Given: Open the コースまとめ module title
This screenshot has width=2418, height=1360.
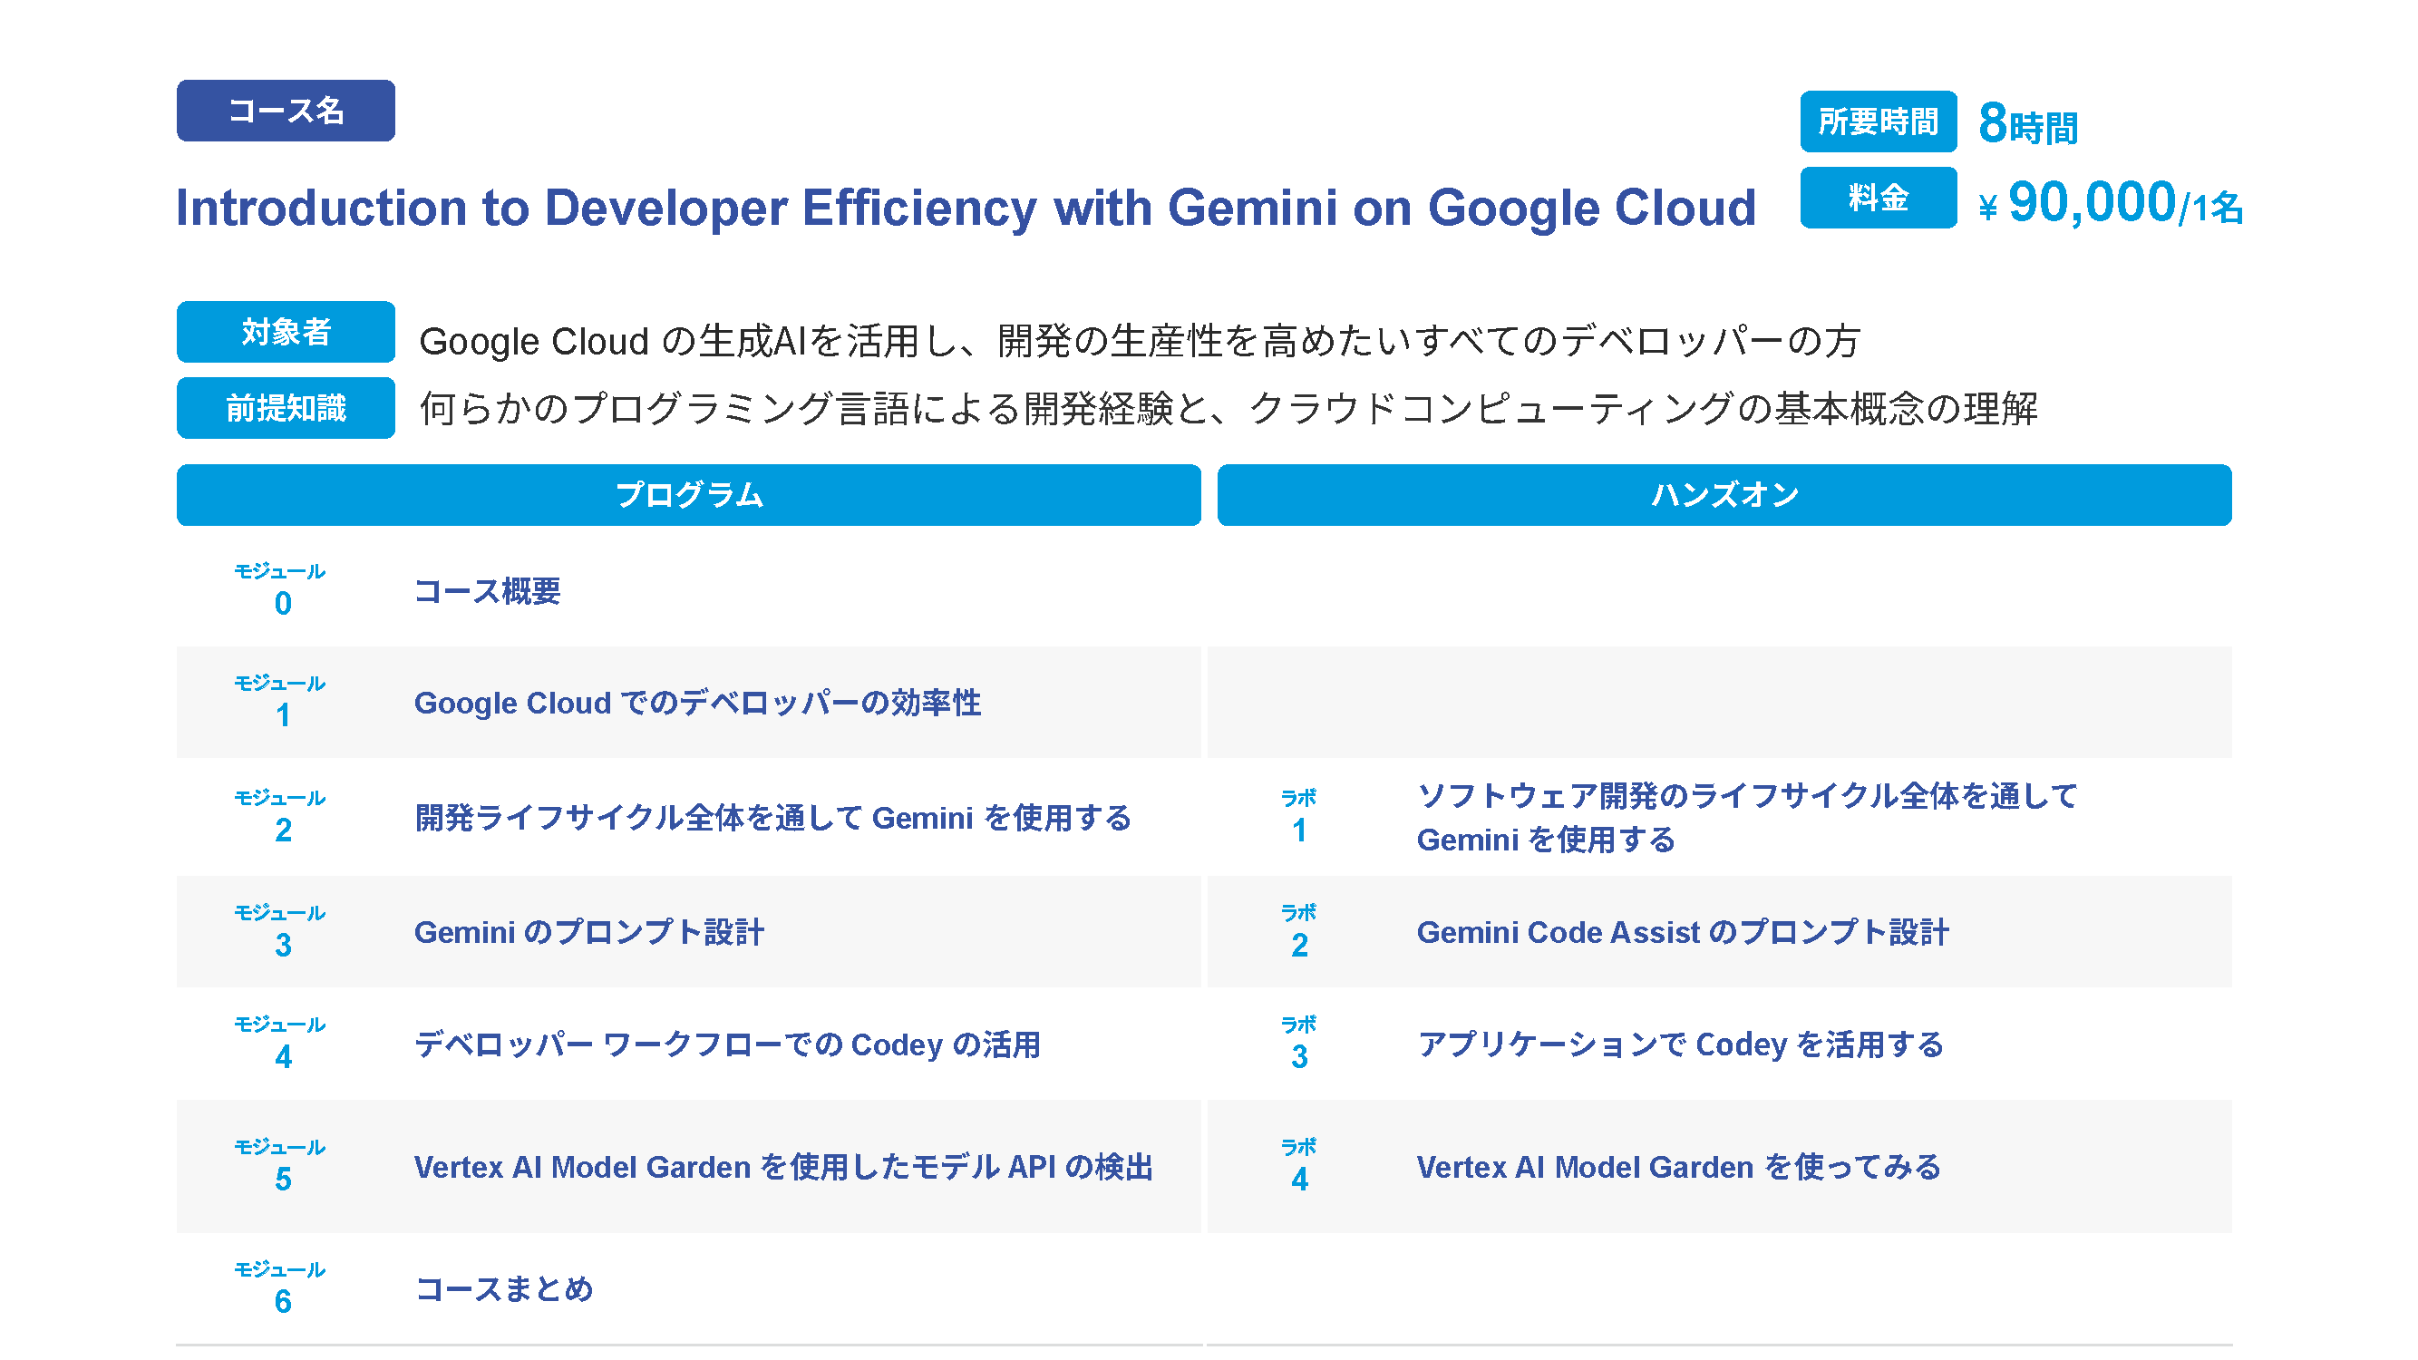Looking at the screenshot, I should [504, 1289].
